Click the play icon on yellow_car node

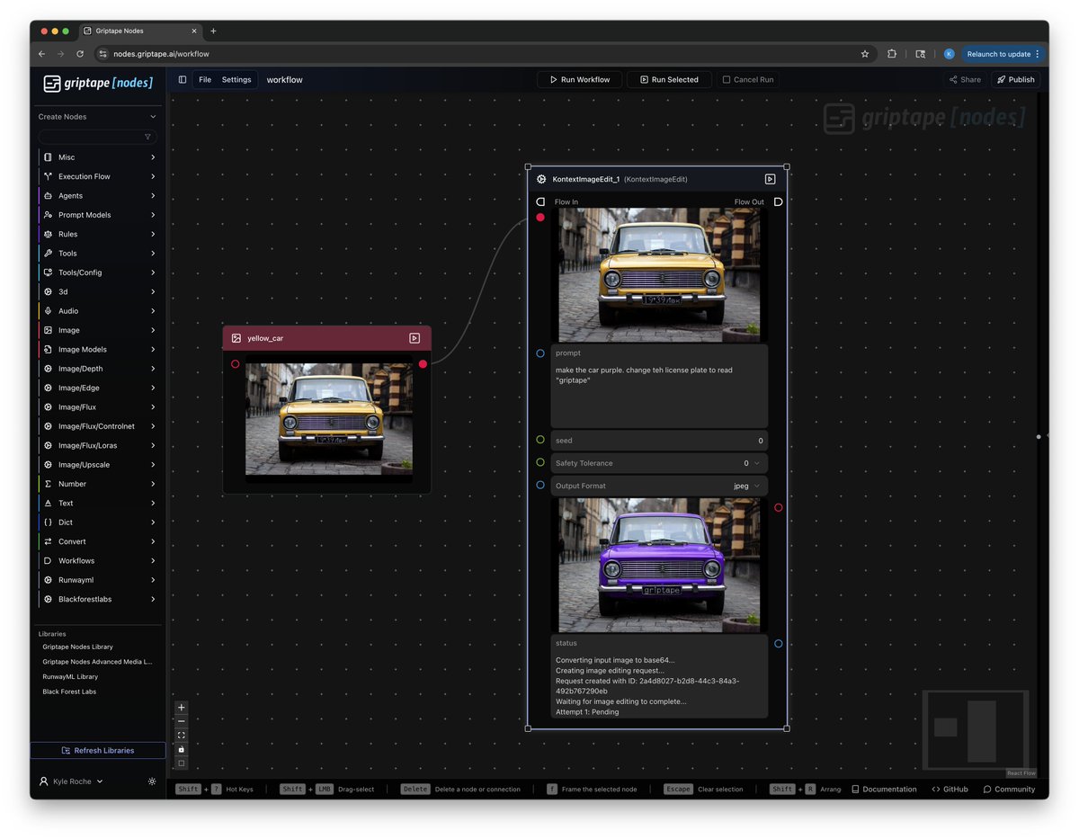pyautogui.click(x=415, y=338)
